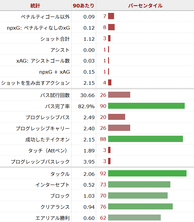Click the ブロック value 1.03
Viewport: 194px width, 222px height.
(89, 196)
